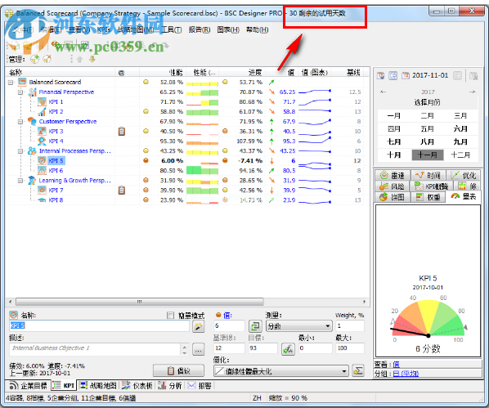Image resolution: width=489 pixels, height=408 pixels.
Task: Switch to the 战略地图 bottom tab
Action: point(98,386)
